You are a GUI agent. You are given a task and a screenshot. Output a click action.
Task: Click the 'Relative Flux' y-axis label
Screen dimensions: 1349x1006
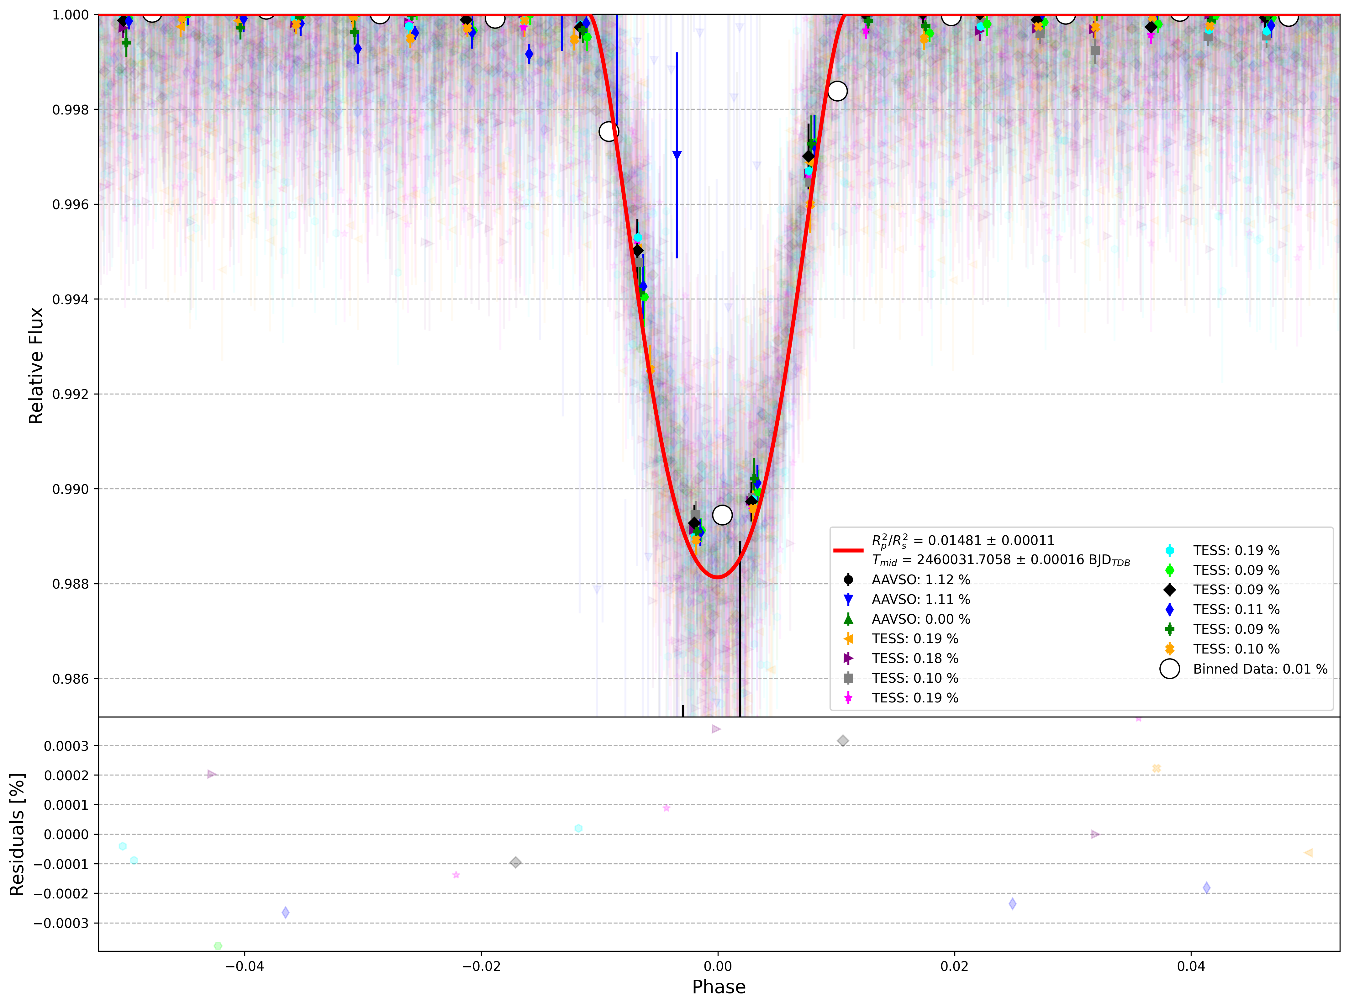click(37, 365)
